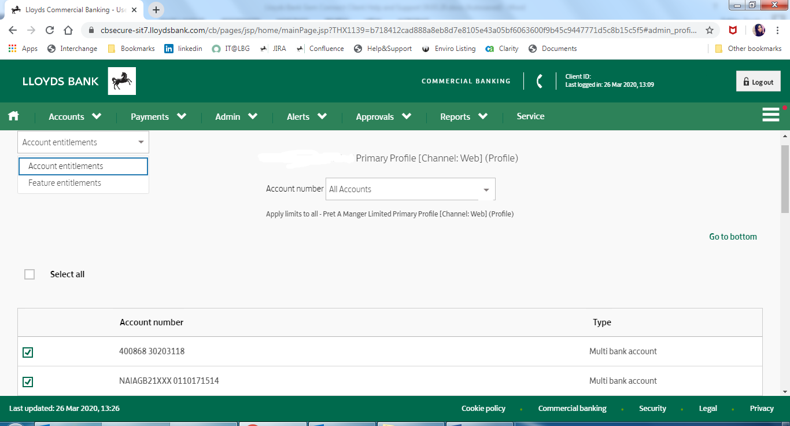Open the Privacy footer link

pyautogui.click(x=762, y=409)
